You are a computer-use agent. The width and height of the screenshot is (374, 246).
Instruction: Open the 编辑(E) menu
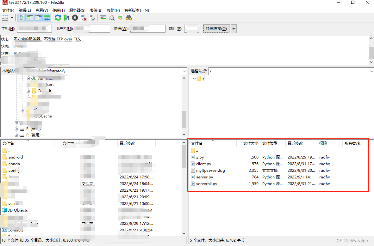click(x=25, y=10)
